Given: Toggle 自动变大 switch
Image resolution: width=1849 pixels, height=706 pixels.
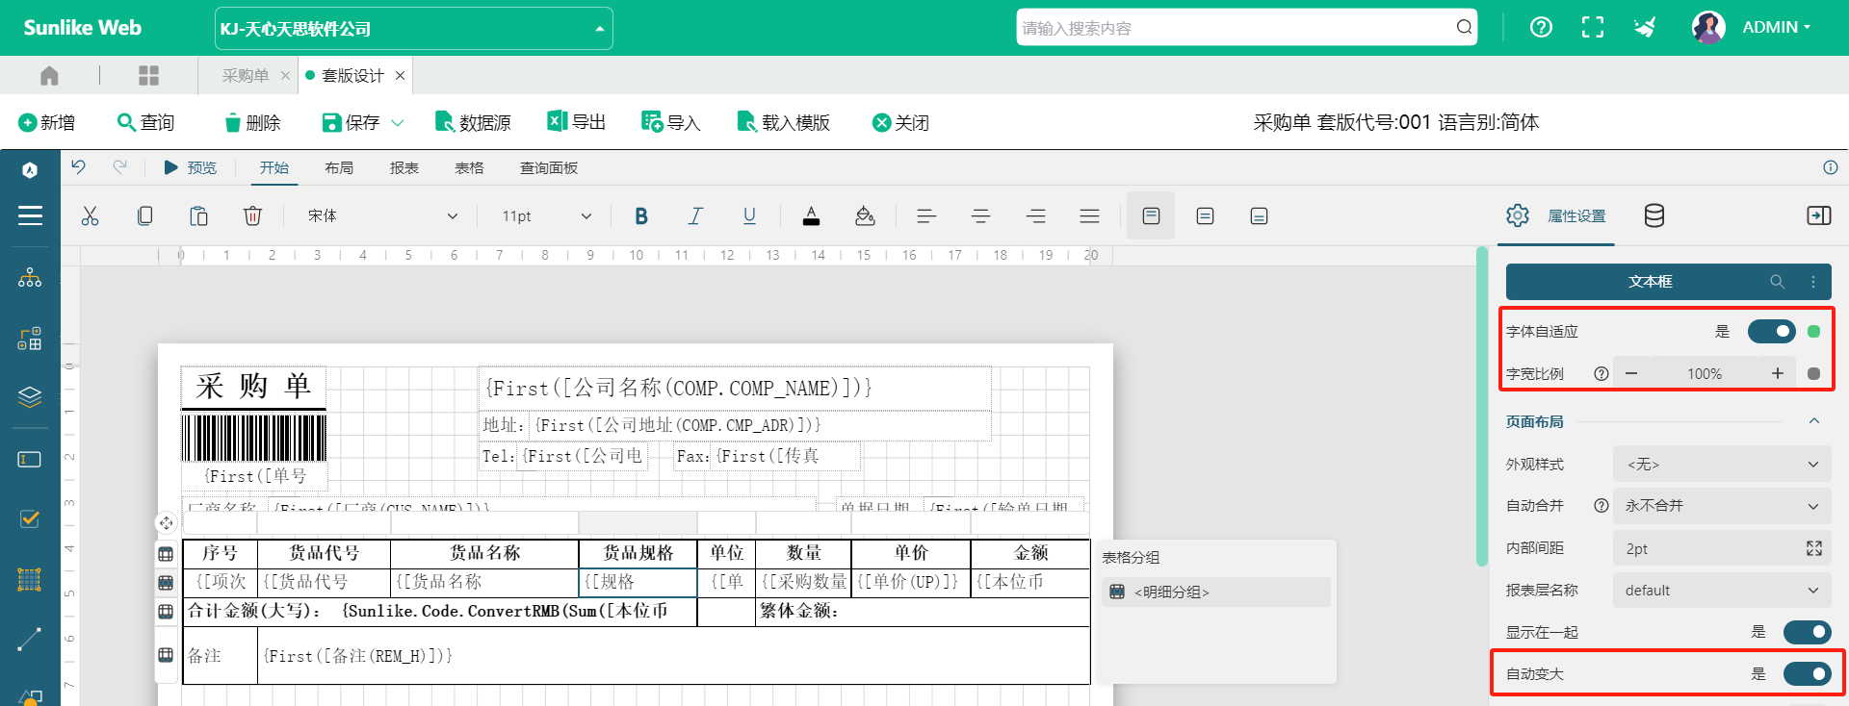Looking at the screenshot, I should (1808, 674).
